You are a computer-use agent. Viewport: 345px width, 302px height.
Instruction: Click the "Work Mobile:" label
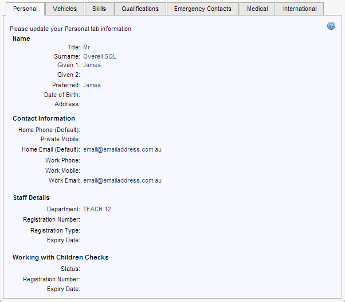[62, 171]
